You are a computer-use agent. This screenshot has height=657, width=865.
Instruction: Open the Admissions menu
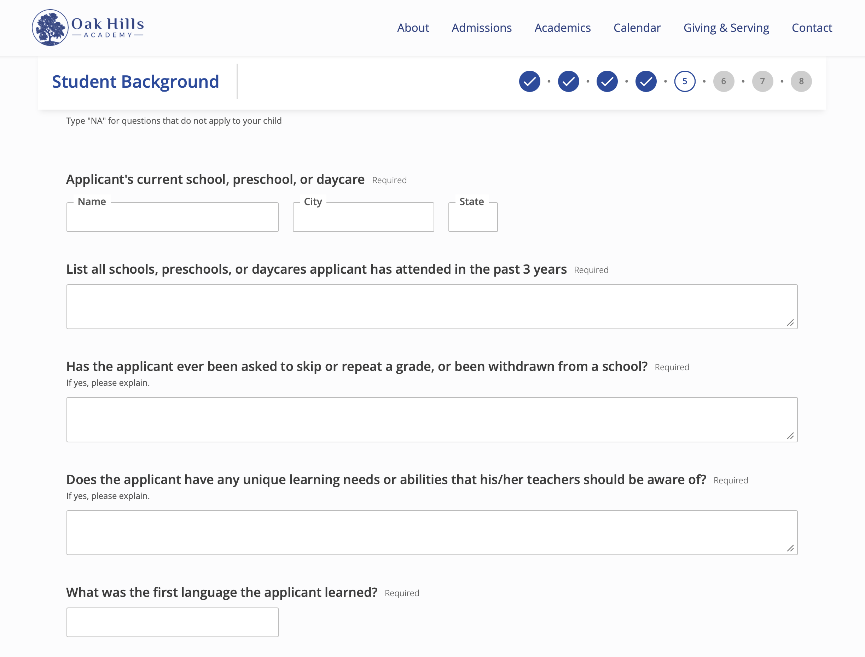(481, 28)
